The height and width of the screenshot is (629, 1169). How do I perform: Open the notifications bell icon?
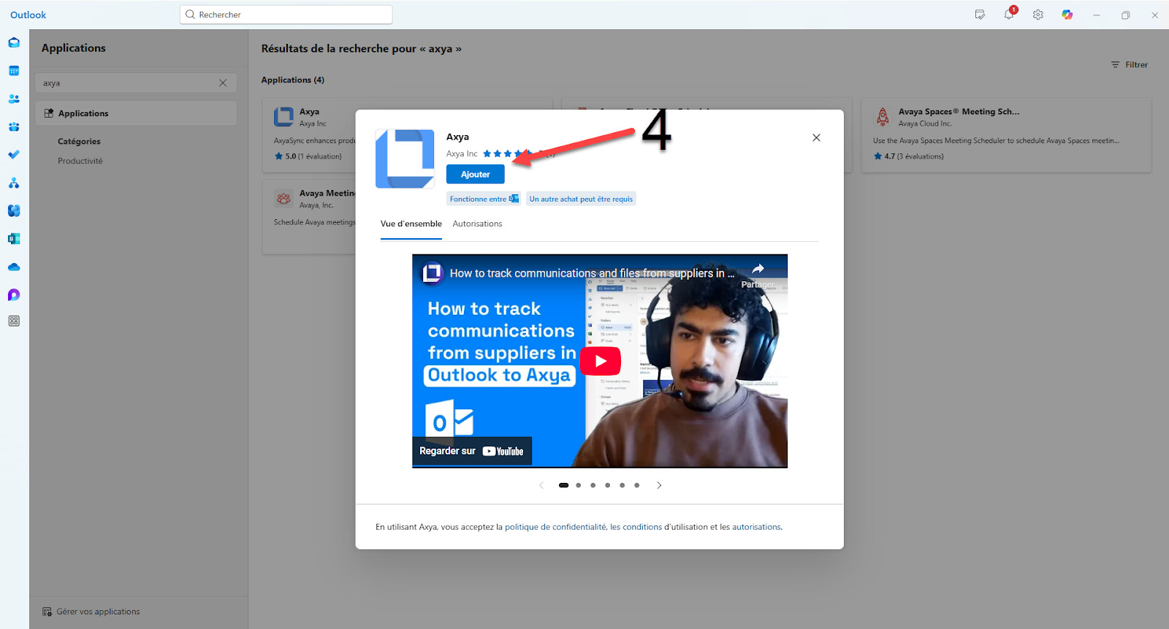tap(1009, 15)
